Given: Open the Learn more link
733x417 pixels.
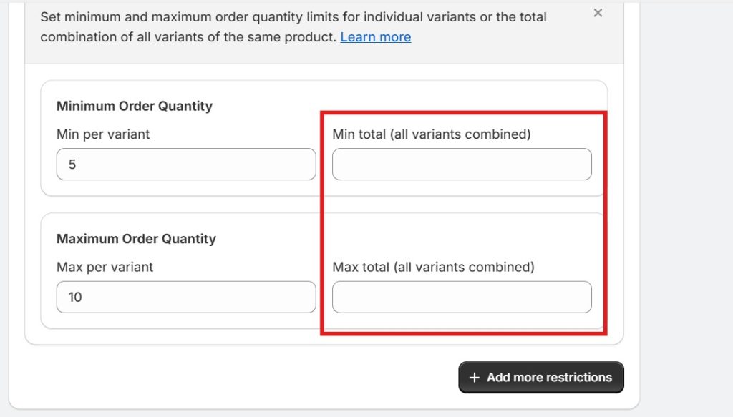Looking at the screenshot, I should click(x=375, y=36).
